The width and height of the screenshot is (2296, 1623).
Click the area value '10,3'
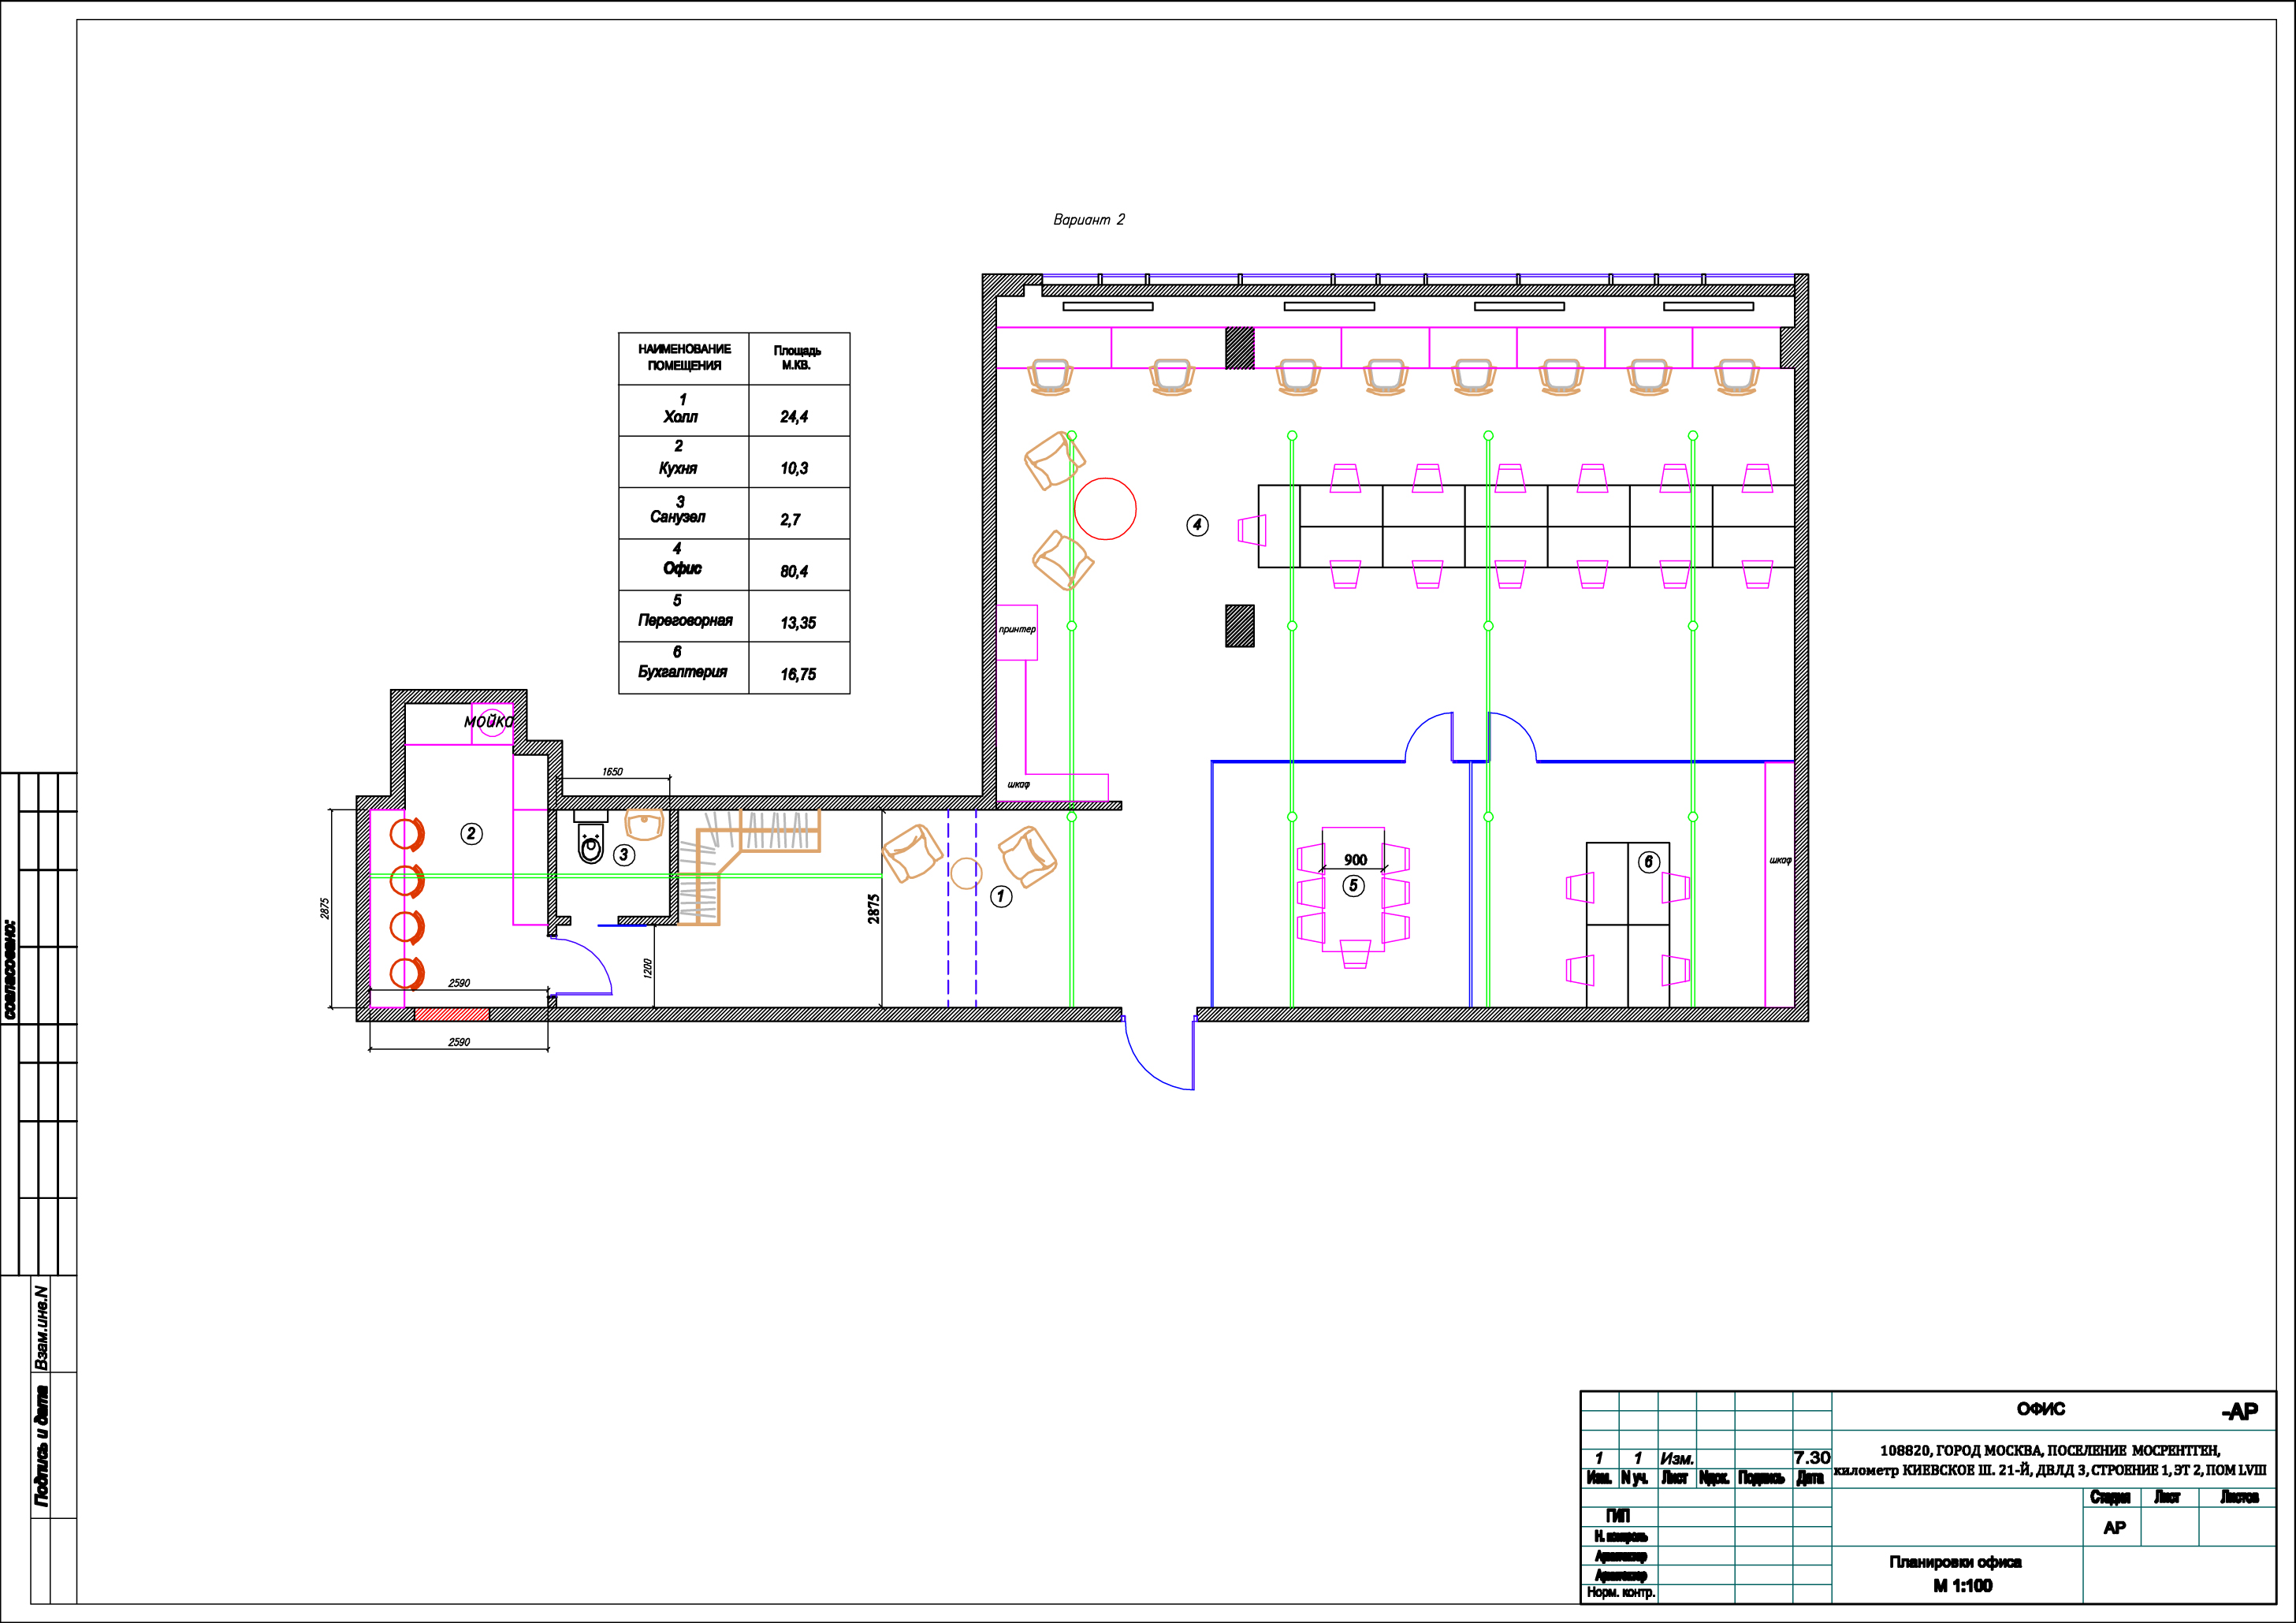[794, 469]
